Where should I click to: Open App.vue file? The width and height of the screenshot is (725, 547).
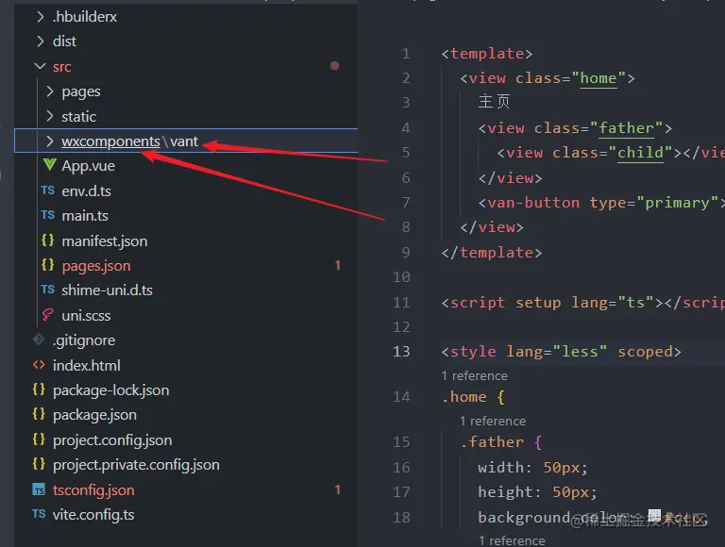[89, 166]
